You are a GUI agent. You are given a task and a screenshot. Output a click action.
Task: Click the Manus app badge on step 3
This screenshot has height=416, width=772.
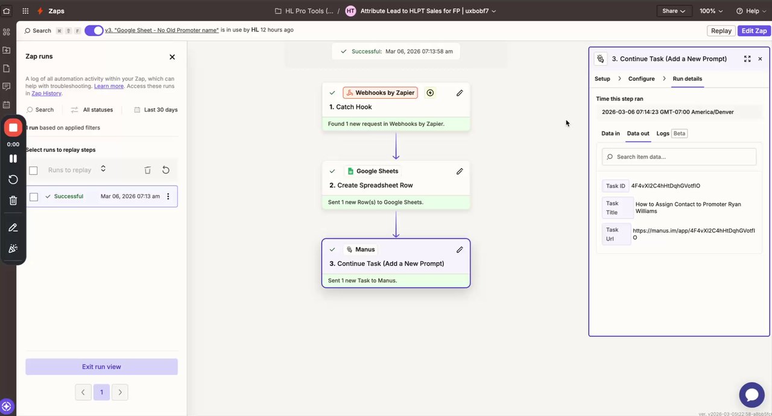click(361, 250)
